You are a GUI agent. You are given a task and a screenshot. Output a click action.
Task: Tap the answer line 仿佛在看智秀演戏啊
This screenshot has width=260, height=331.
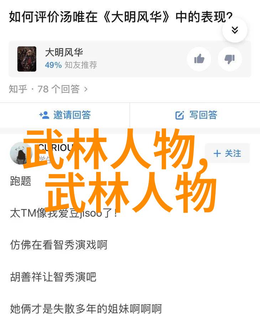tap(59, 245)
